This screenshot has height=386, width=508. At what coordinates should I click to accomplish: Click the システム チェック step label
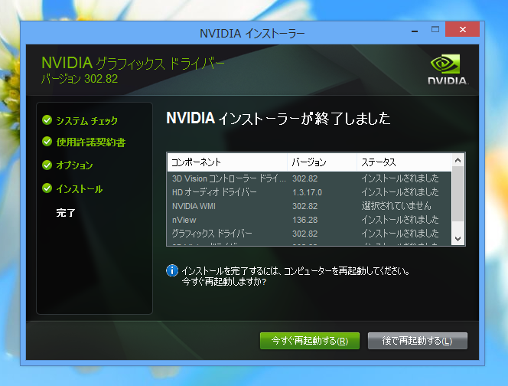(x=86, y=121)
